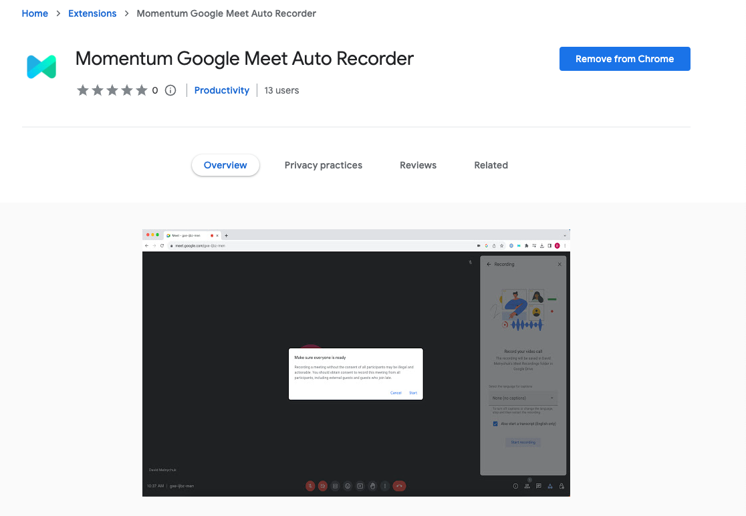
Task: Click the muted microphone icon in Meet preview
Action: point(310,486)
